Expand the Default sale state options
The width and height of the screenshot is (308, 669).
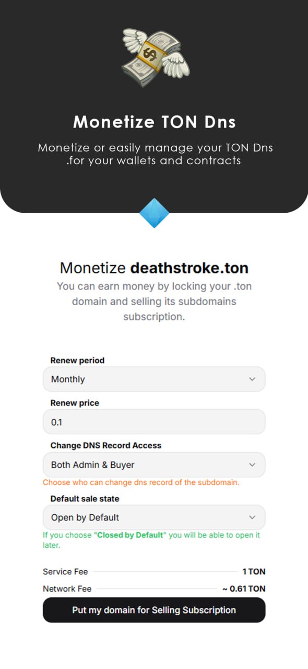point(154,517)
